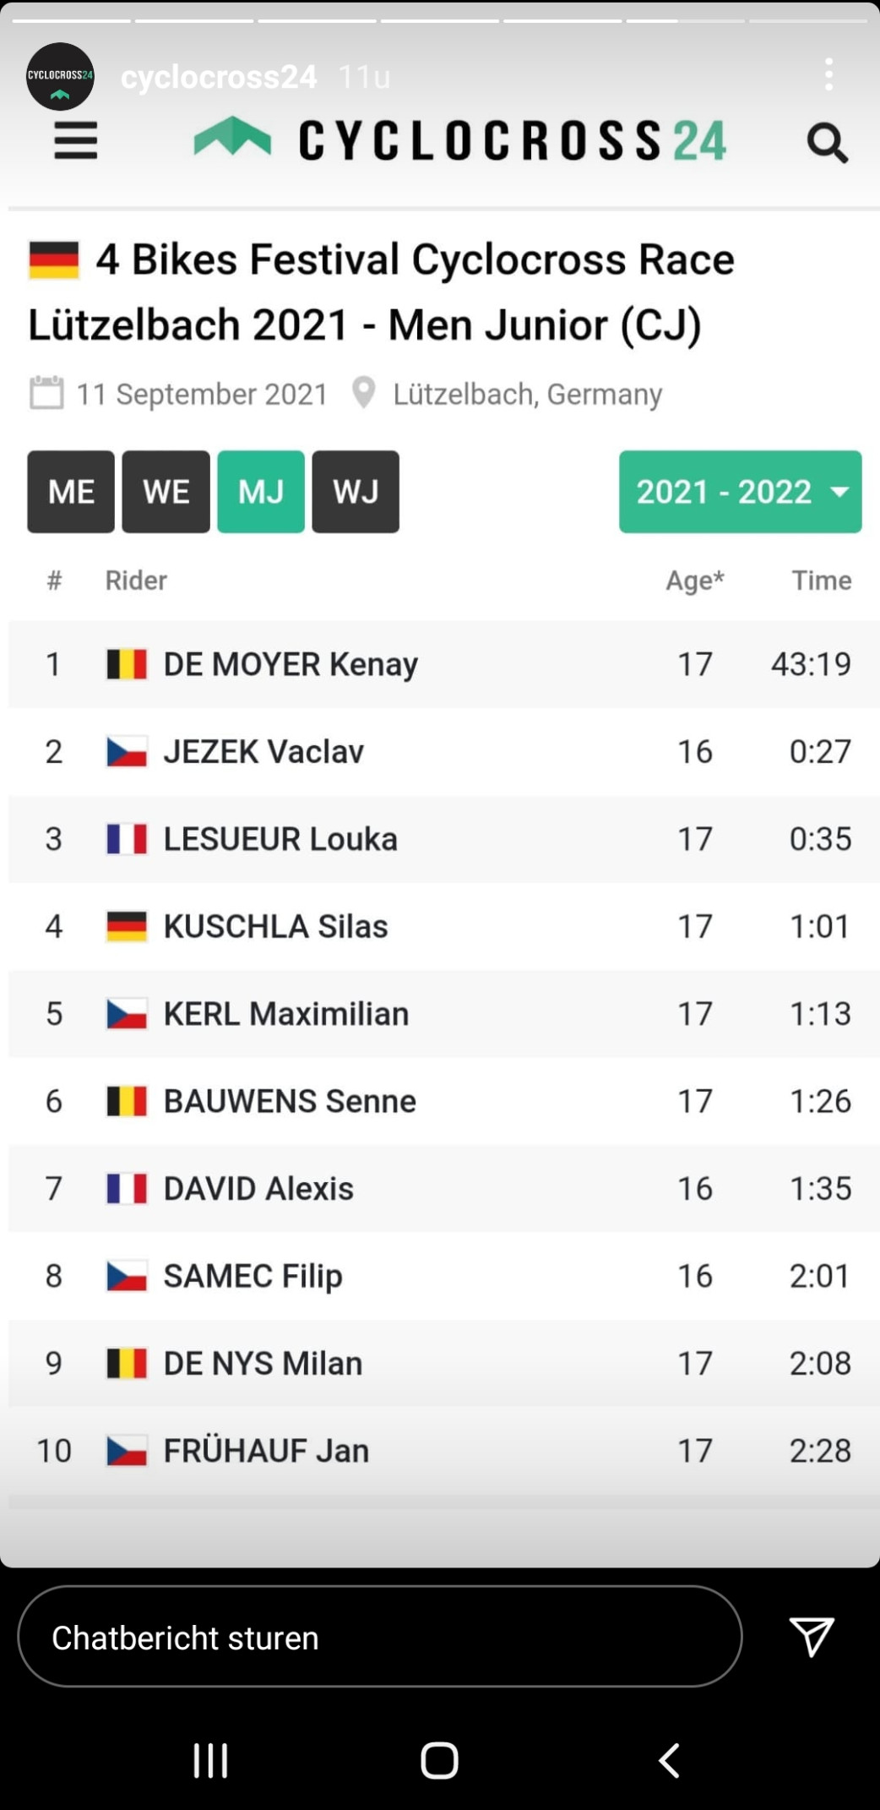
Task: Switch to the WE category tab
Action: coord(166,492)
